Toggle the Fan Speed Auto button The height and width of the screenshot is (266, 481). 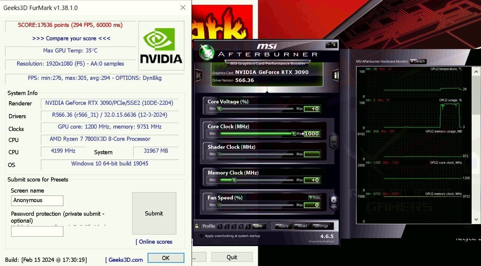pyautogui.click(x=314, y=198)
